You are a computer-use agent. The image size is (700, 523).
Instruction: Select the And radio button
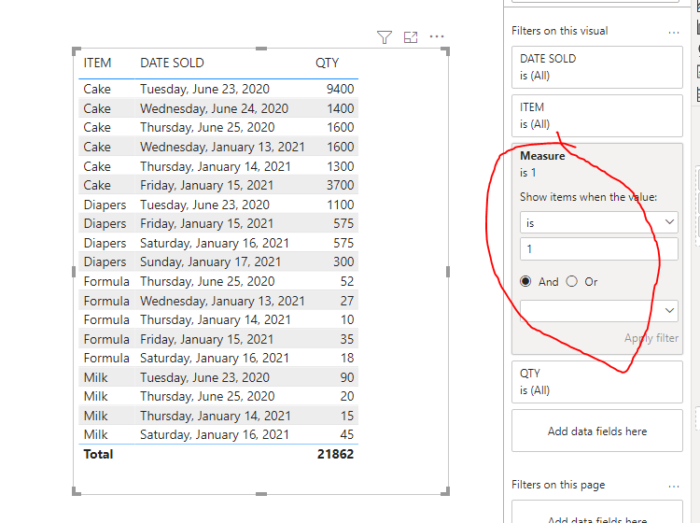525,281
